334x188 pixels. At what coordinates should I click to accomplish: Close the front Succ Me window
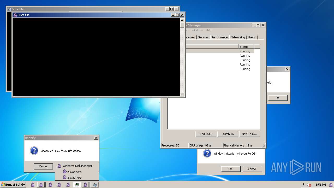click(x=182, y=15)
